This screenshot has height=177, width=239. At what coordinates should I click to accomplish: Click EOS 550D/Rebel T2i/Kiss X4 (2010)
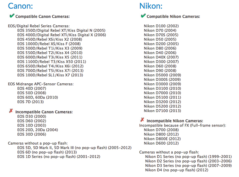tap(50, 53)
